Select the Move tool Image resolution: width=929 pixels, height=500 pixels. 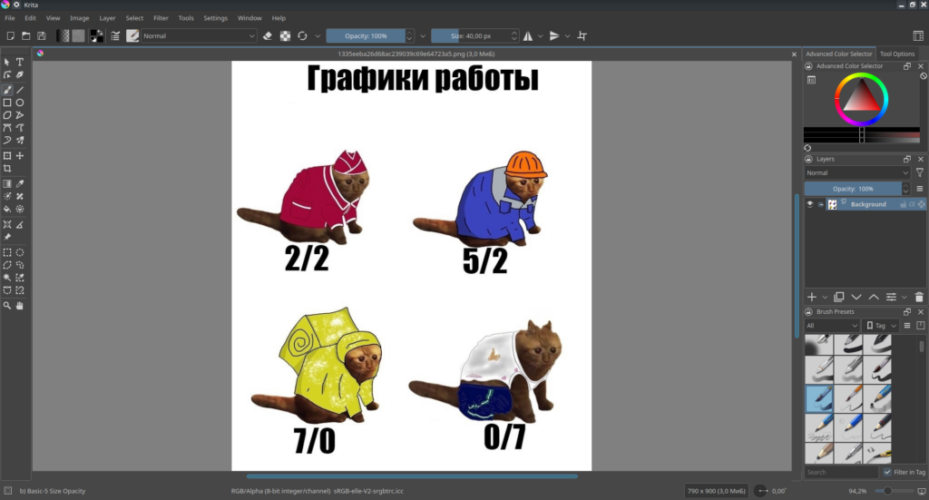point(20,156)
